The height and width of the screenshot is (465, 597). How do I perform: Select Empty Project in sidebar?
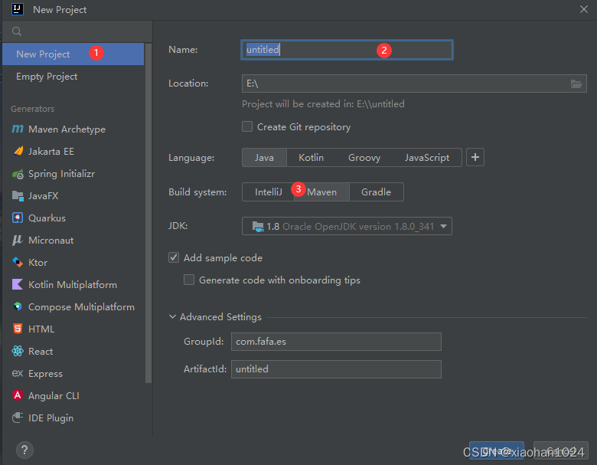tap(73, 77)
